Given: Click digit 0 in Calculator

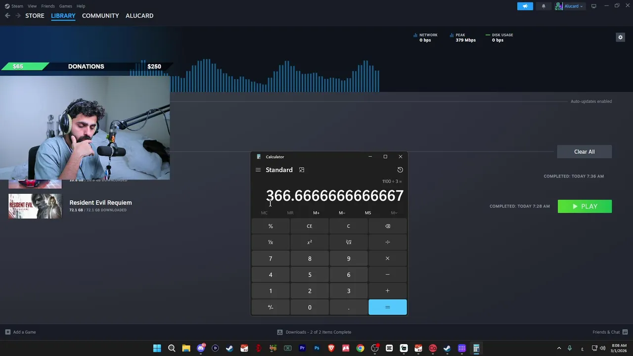Looking at the screenshot, I should tap(310, 308).
